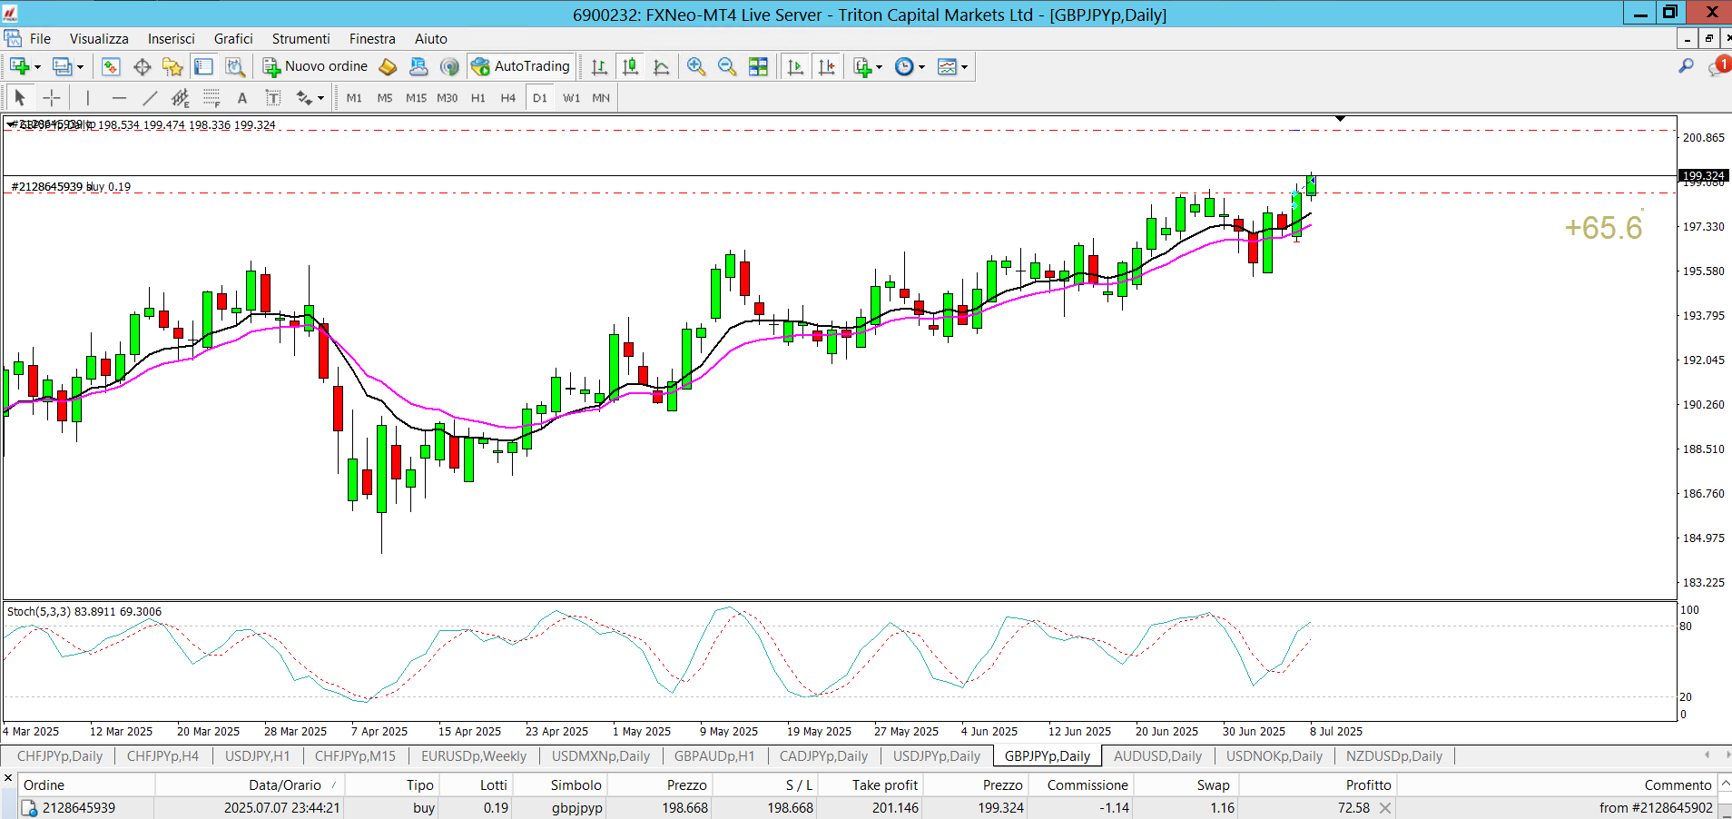Switch to the USDJPYp,Daily chart tab
Screen dimensions: 1732x819
937,755
